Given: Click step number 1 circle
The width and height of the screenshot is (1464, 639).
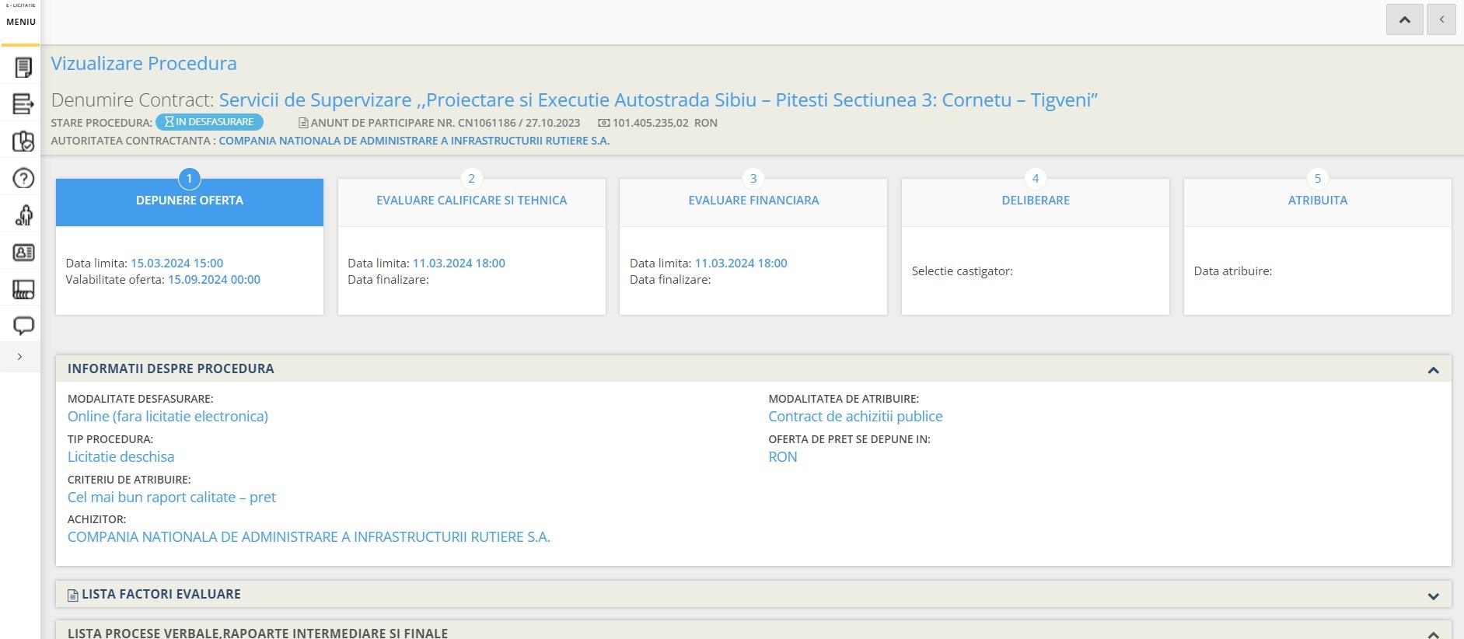Looking at the screenshot, I should (x=189, y=178).
